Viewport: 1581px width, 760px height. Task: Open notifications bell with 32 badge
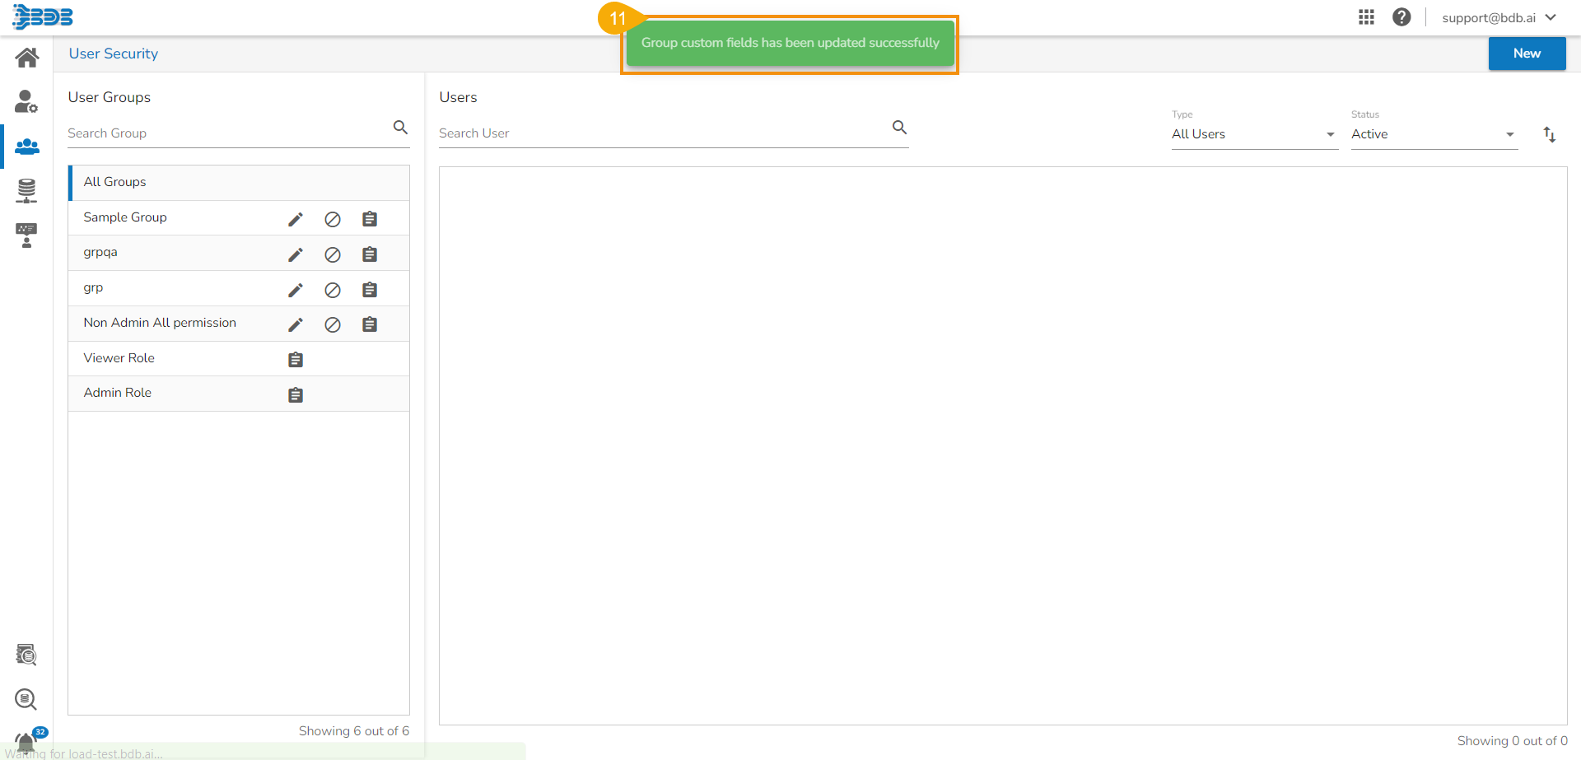tap(26, 741)
